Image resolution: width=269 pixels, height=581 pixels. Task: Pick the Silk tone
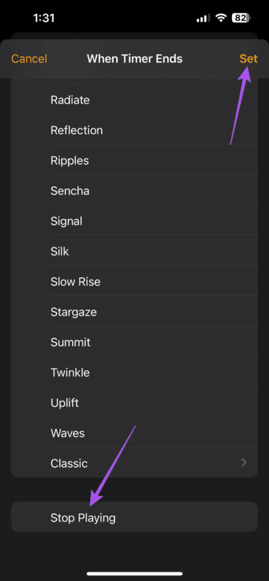134,252
